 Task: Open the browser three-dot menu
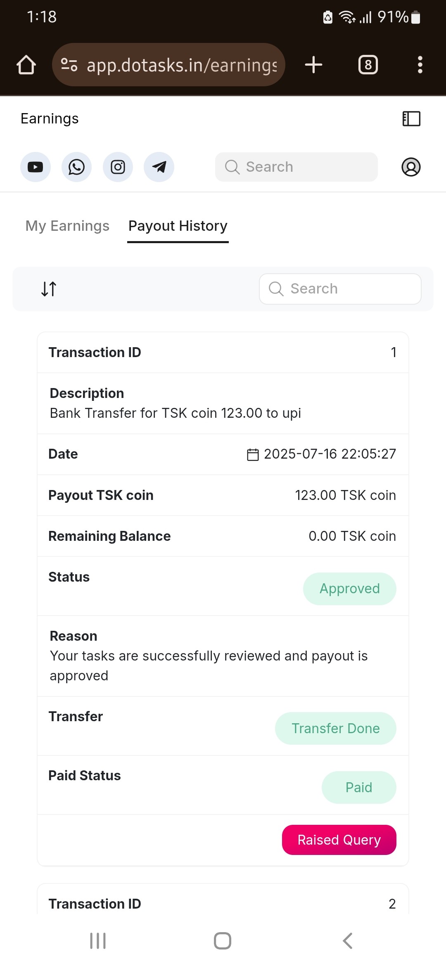pos(420,65)
